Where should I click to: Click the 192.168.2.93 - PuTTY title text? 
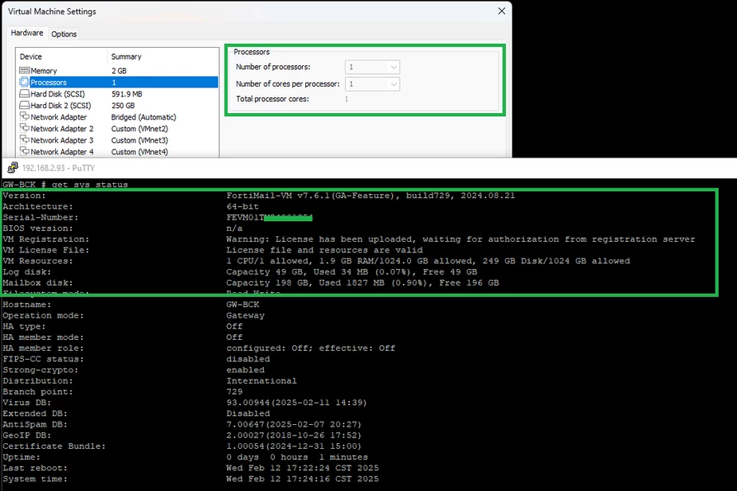58,168
